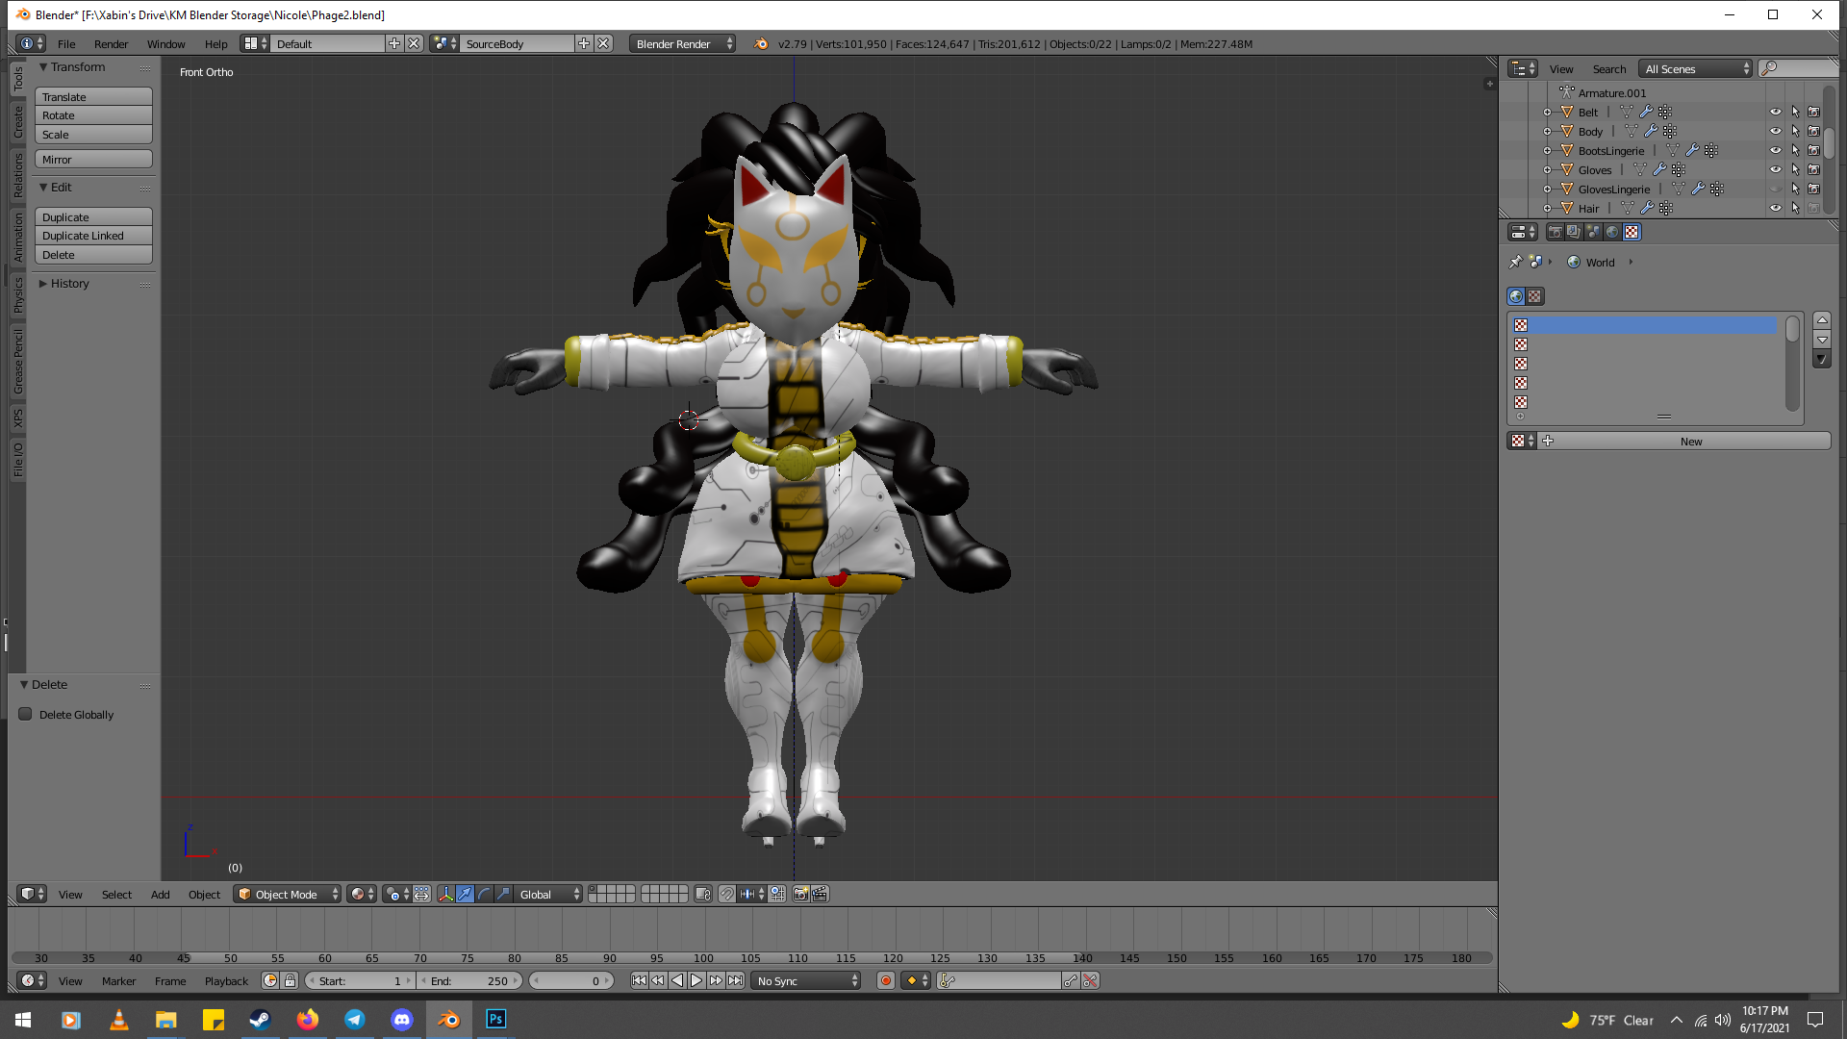Click the OpenGL render active viewport icon

pos(800,895)
